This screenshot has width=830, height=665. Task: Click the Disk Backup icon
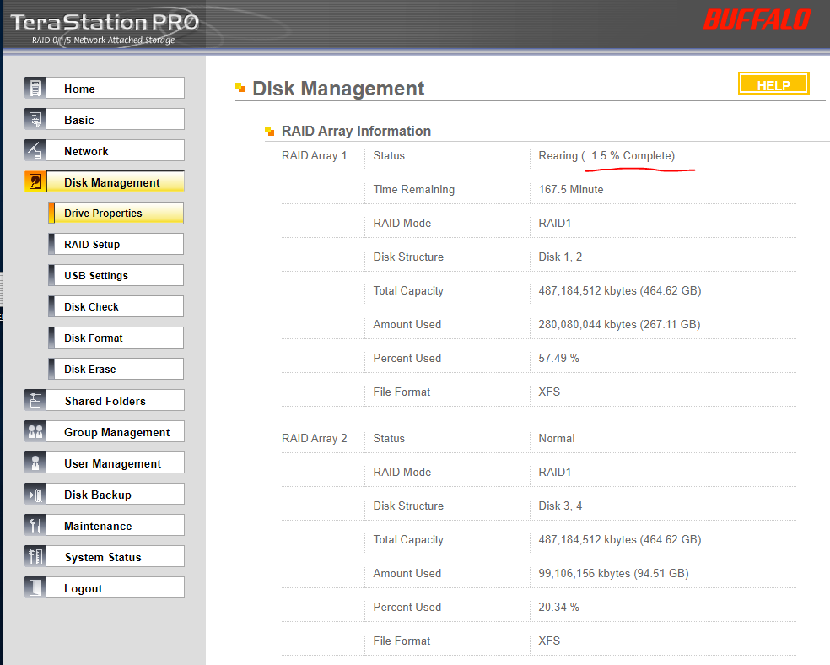[35, 494]
